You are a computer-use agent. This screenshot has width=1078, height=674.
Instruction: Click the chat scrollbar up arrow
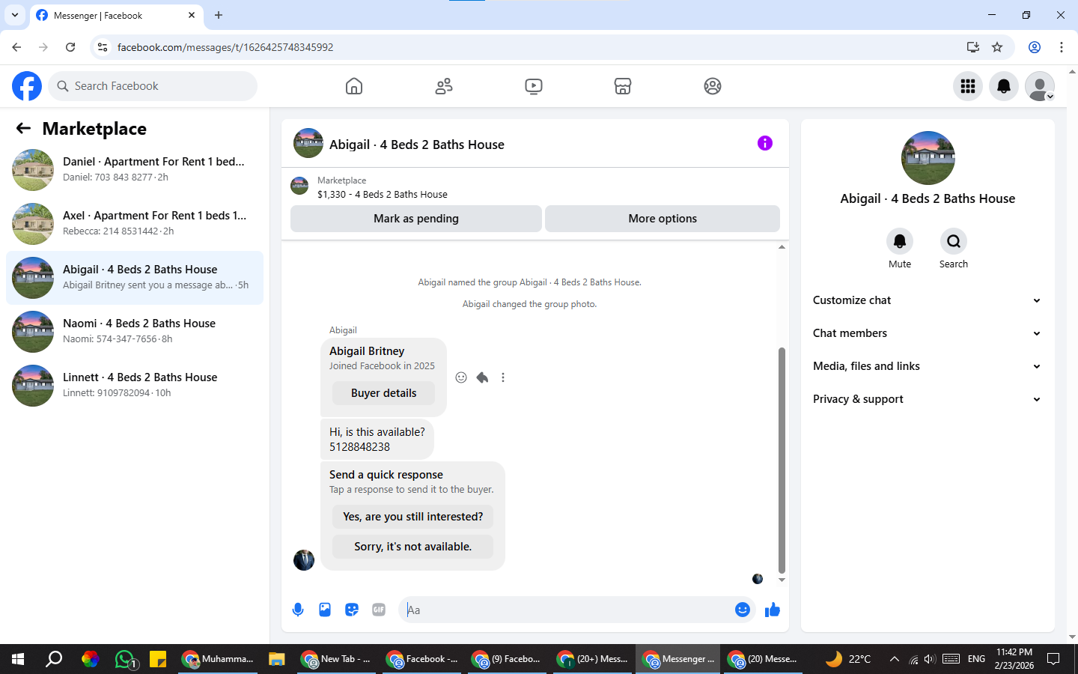click(x=782, y=247)
